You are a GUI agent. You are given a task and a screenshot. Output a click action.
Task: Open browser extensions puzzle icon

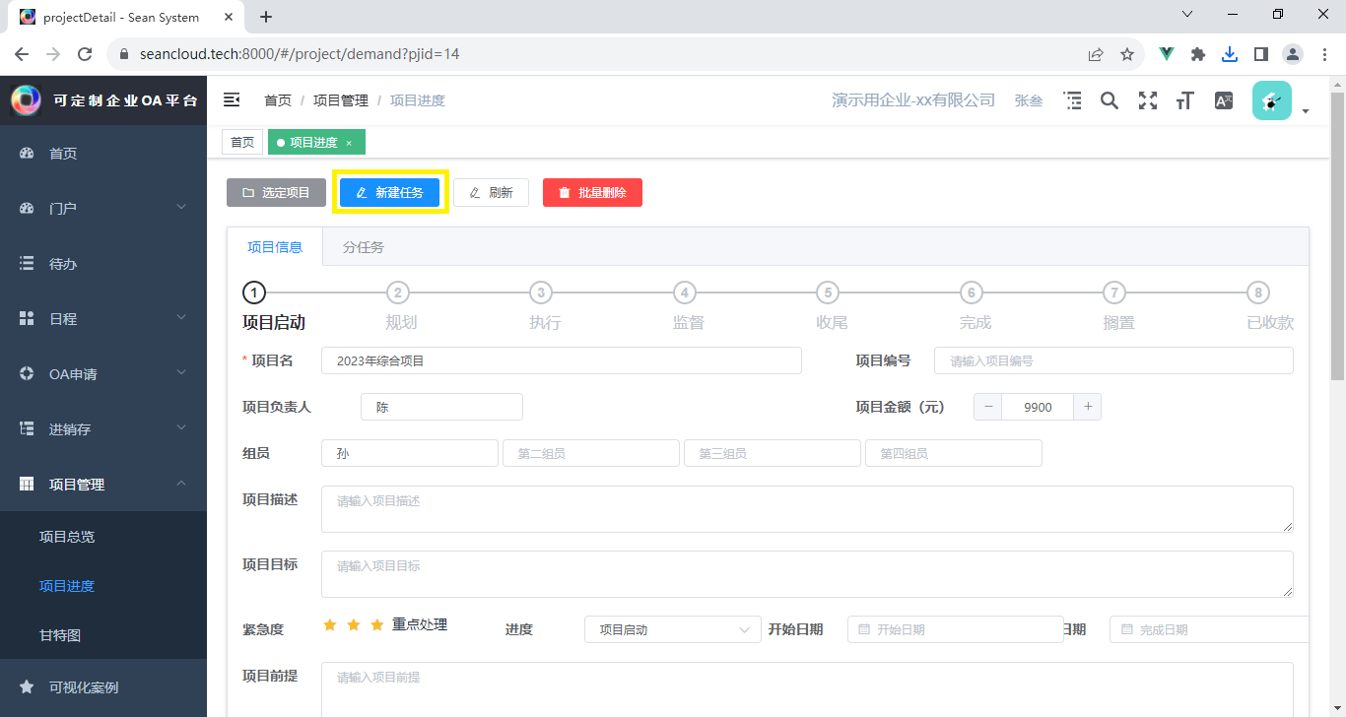point(1198,54)
